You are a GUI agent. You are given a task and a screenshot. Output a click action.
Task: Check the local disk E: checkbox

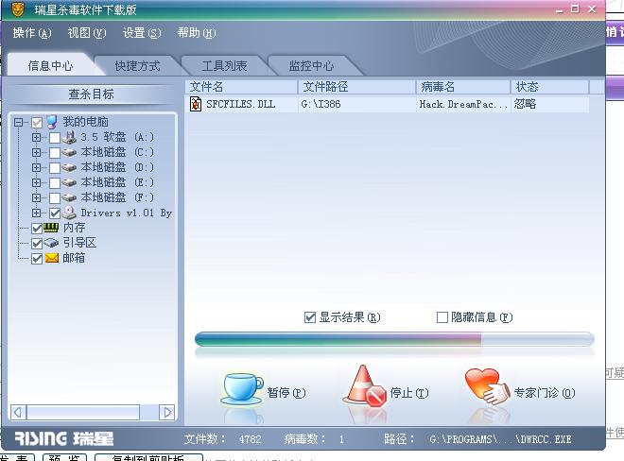(x=55, y=183)
